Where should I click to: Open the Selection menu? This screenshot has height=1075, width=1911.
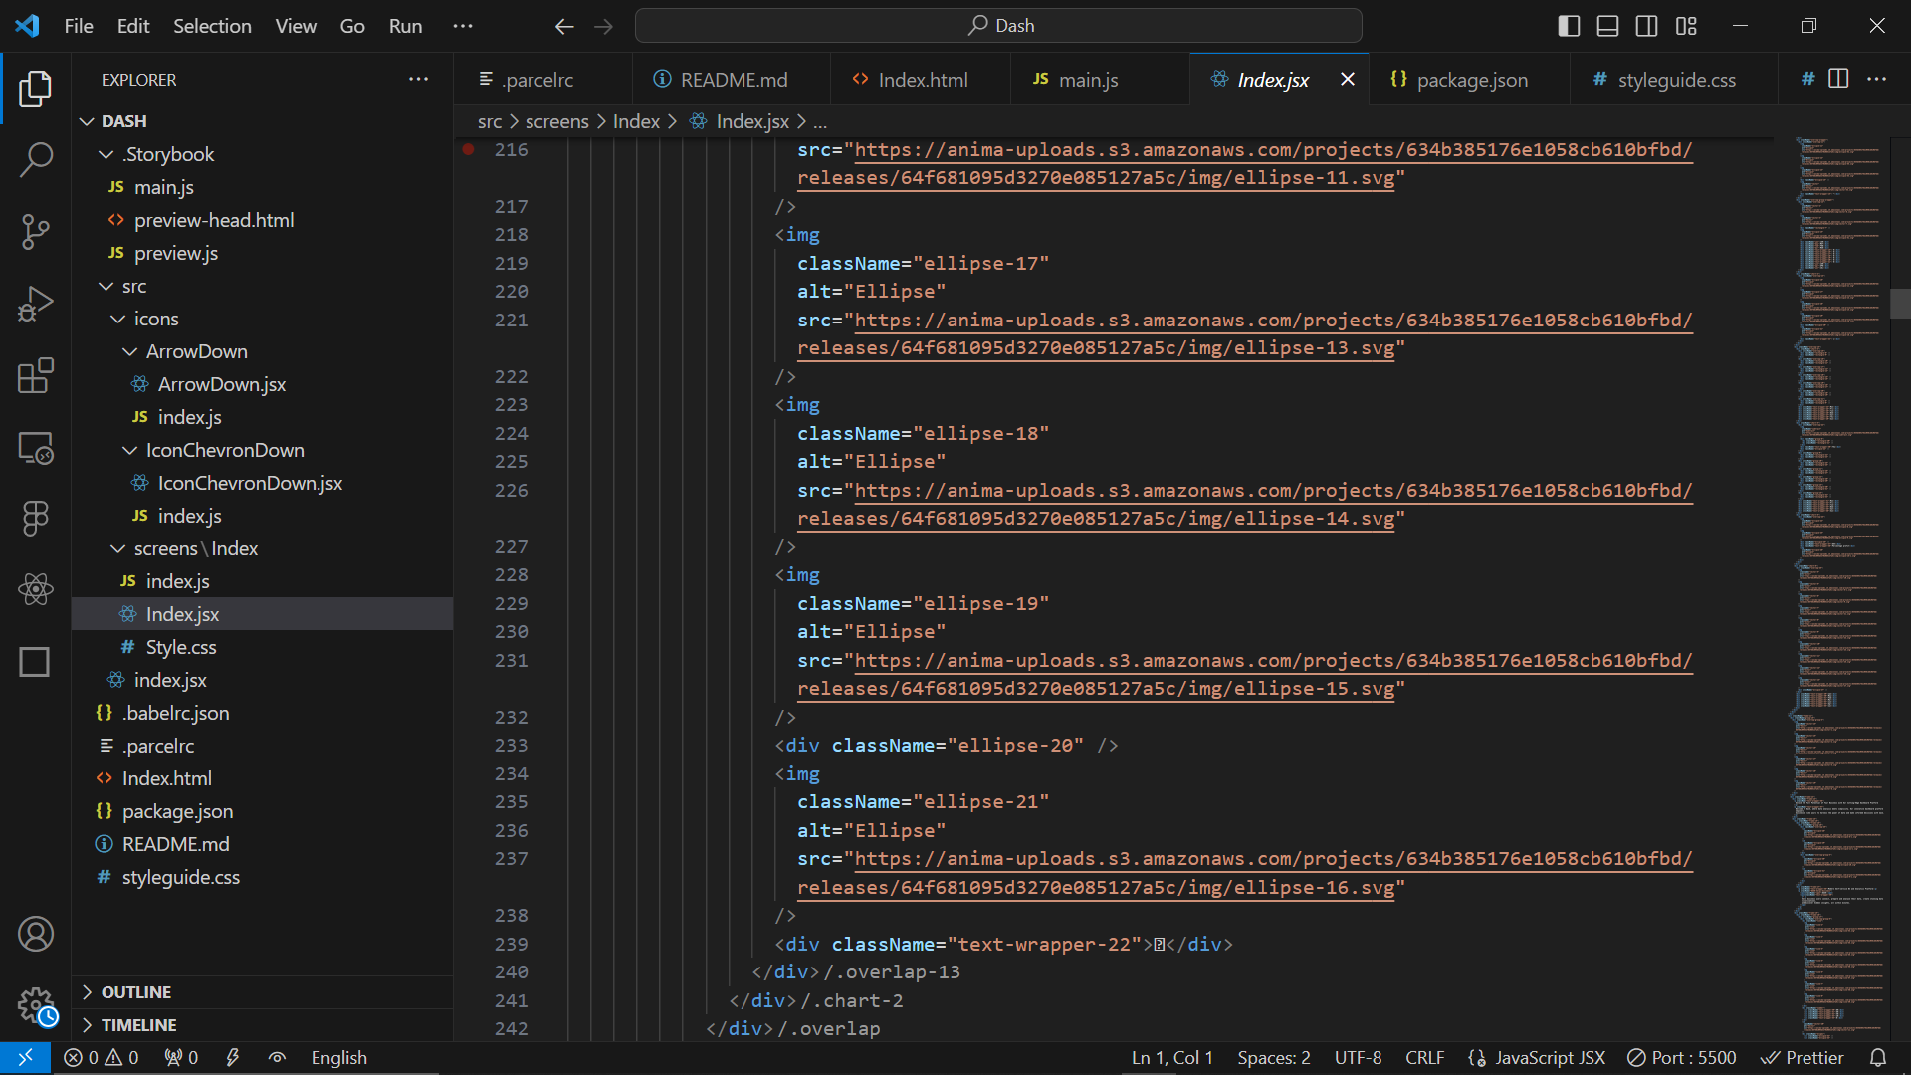click(212, 26)
